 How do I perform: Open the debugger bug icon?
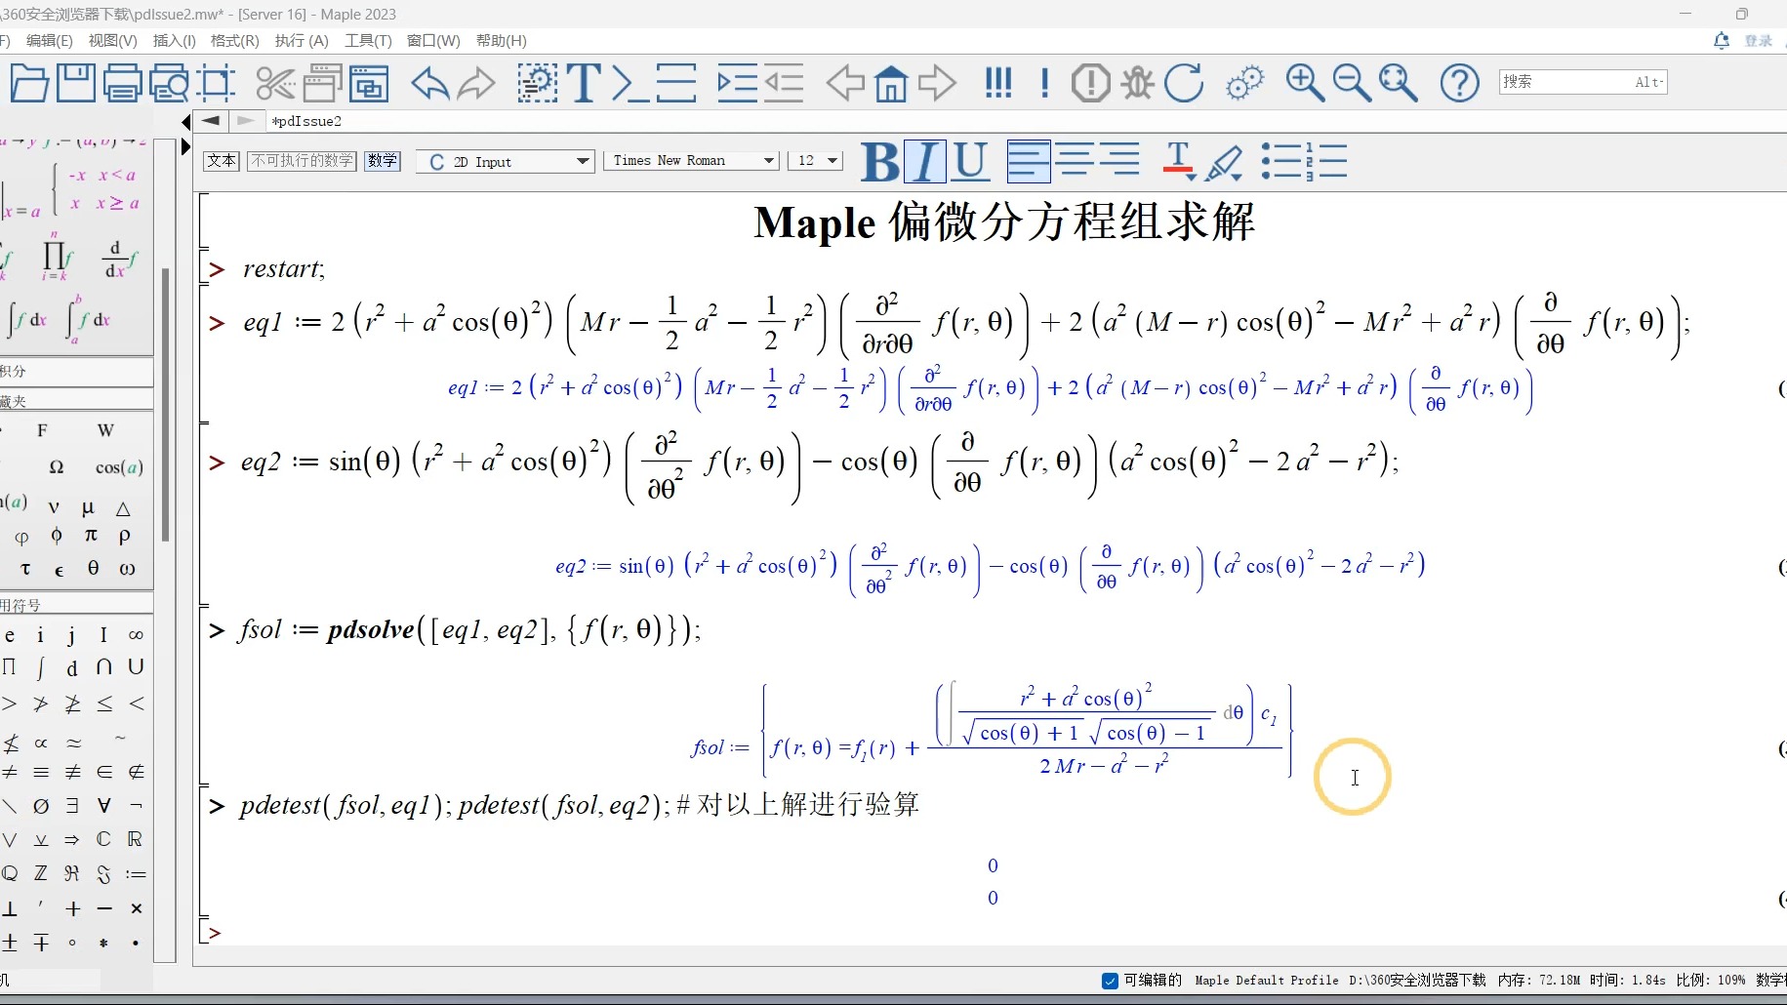(1137, 83)
